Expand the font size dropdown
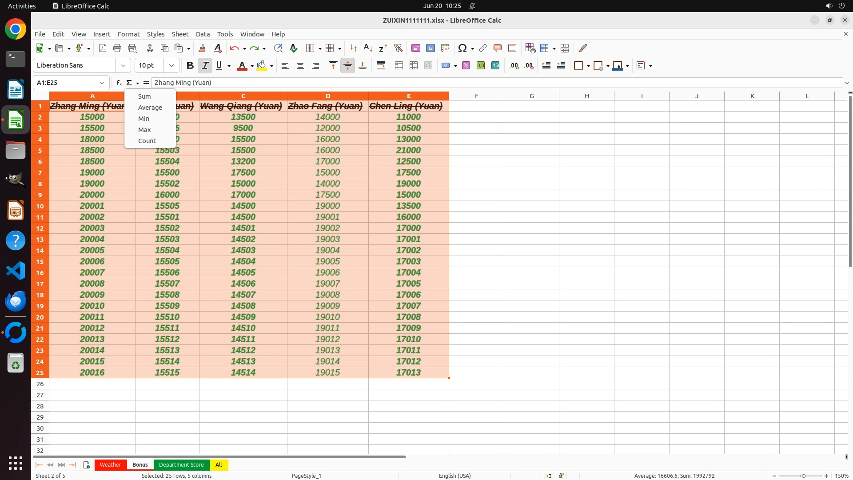This screenshot has width=853, height=480. pos(171,65)
